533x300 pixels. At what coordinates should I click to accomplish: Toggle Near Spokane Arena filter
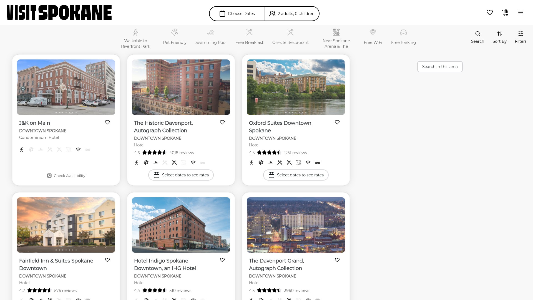336,39
